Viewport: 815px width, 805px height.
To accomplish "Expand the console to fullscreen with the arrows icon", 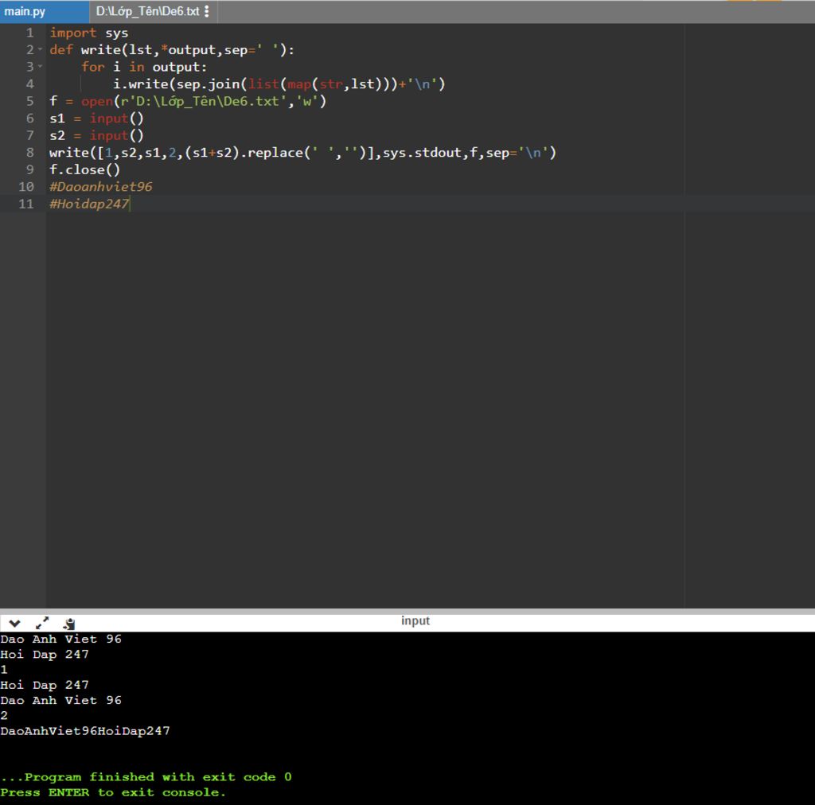I will 42,623.
